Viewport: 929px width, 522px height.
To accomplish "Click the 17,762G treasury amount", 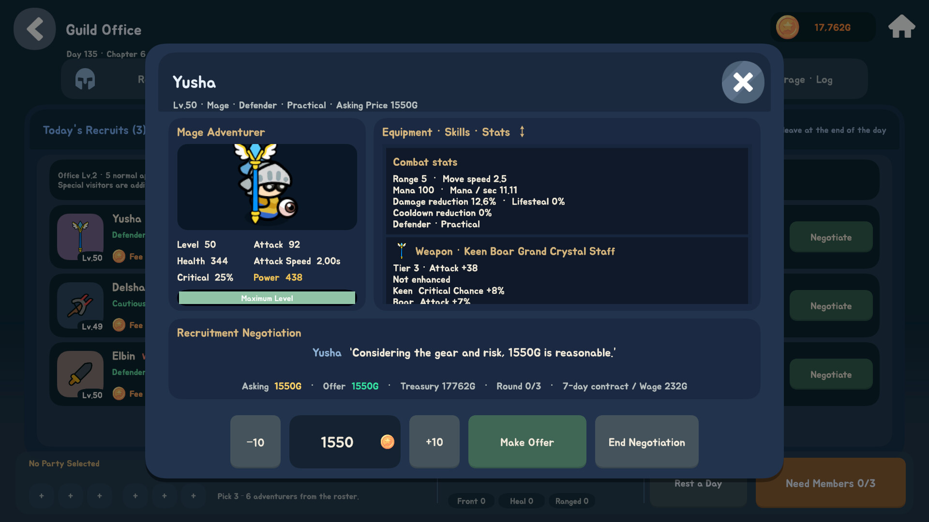I will coord(832,28).
